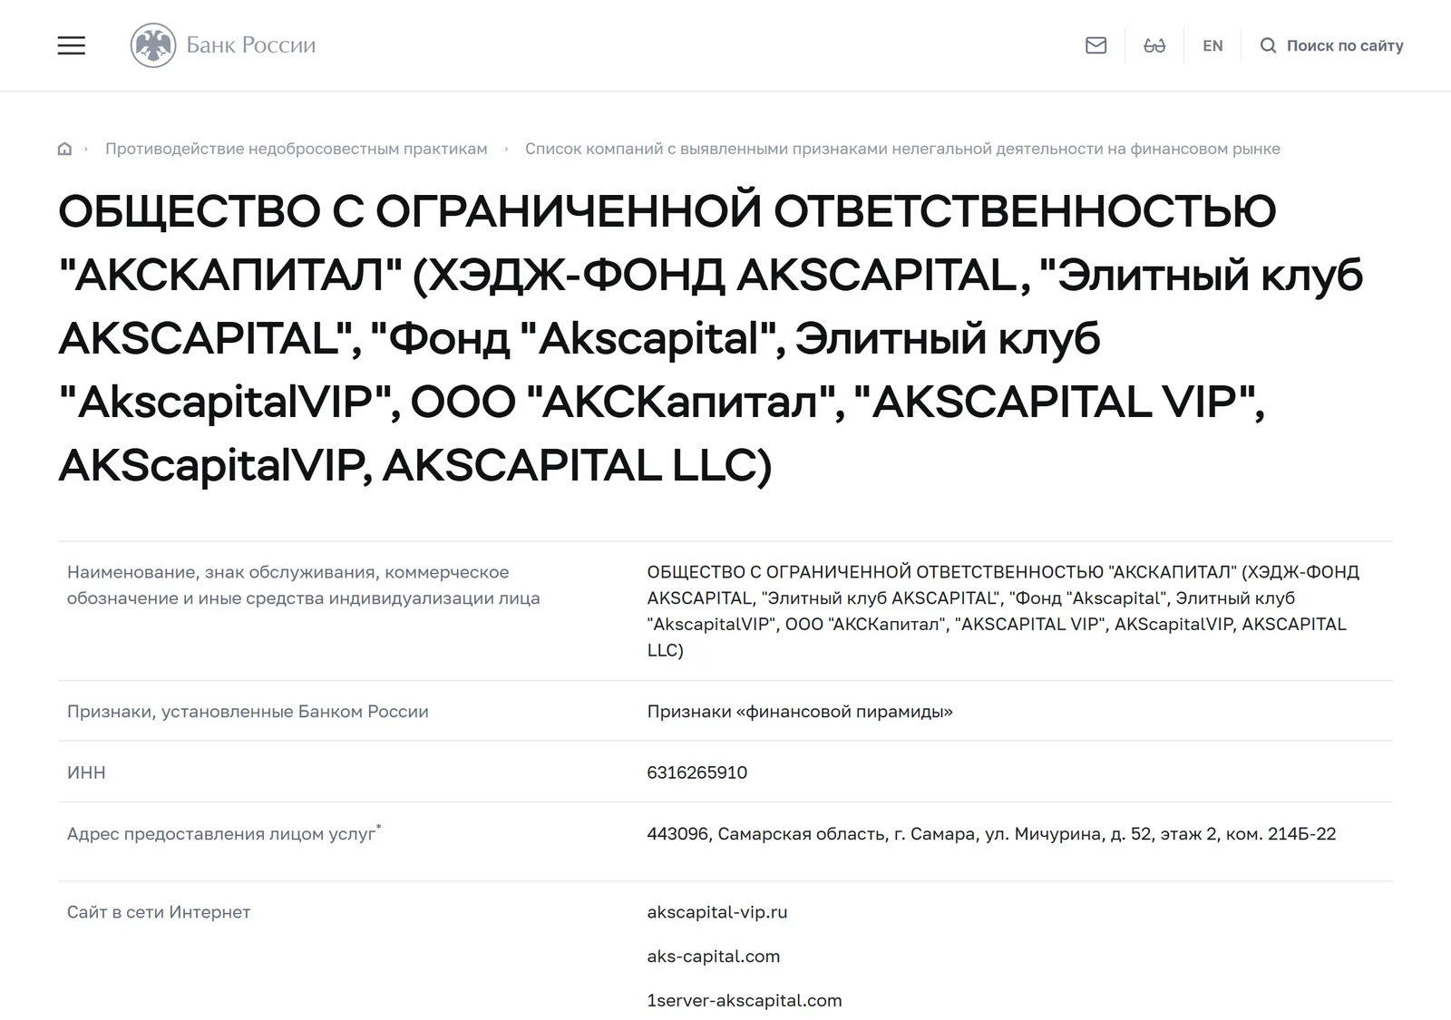Enable the glasses accessibility view icon
The width and height of the screenshot is (1451, 1020).
pos(1154,45)
